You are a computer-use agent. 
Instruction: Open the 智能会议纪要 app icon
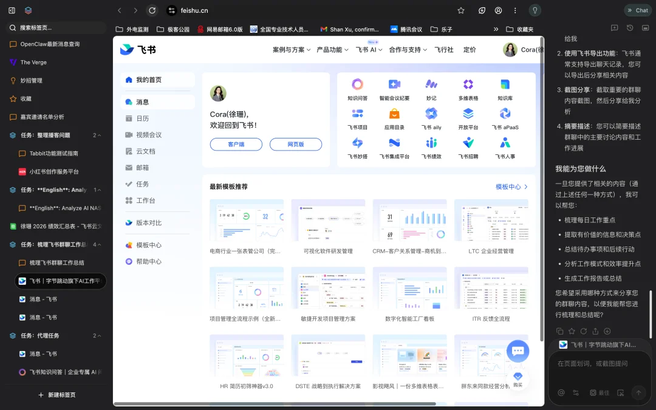click(394, 85)
